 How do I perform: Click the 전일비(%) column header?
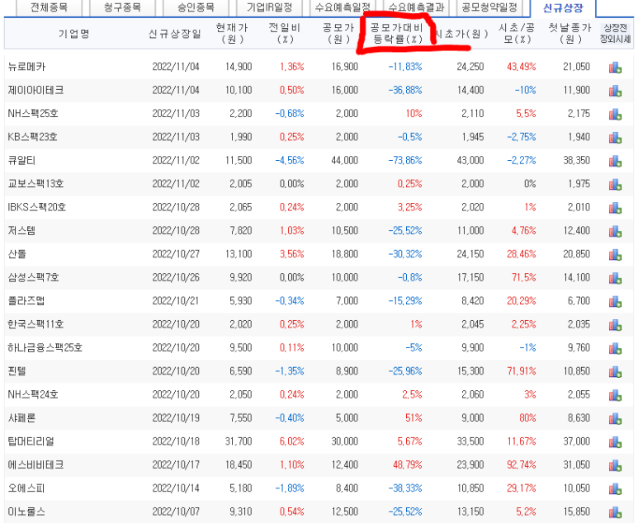(x=285, y=33)
